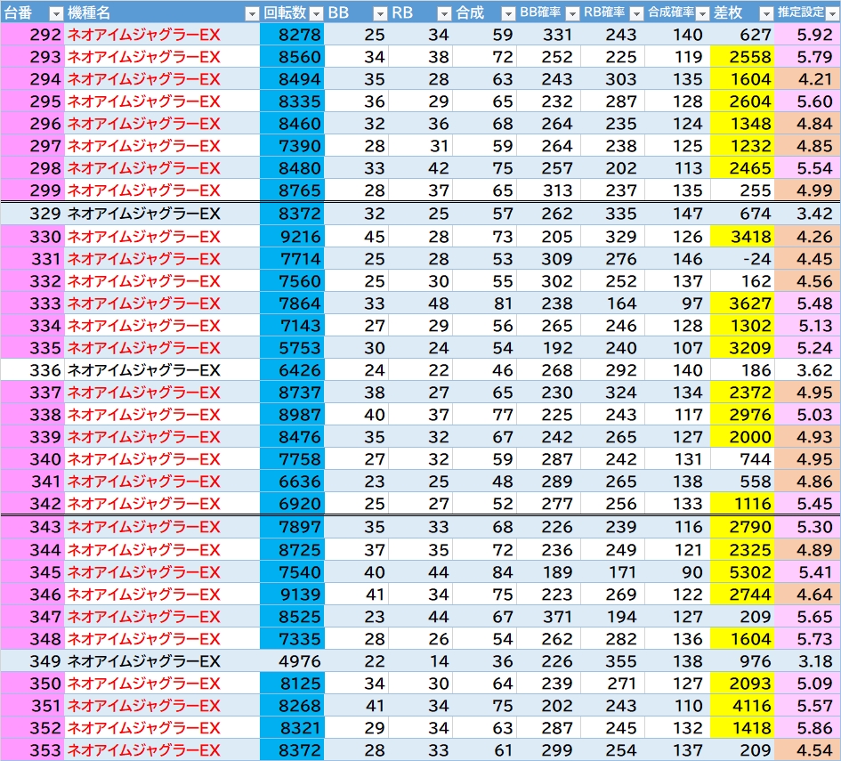Select 差枚 value 2976 in row 338
This screenshot has height=761, width=841.
pyautogui.click(x=742, y=415)
